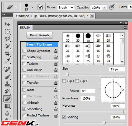Click the Roundness 100% field
Screen dimensions: 132x126
pyautogui.click(x=88, y=98)
